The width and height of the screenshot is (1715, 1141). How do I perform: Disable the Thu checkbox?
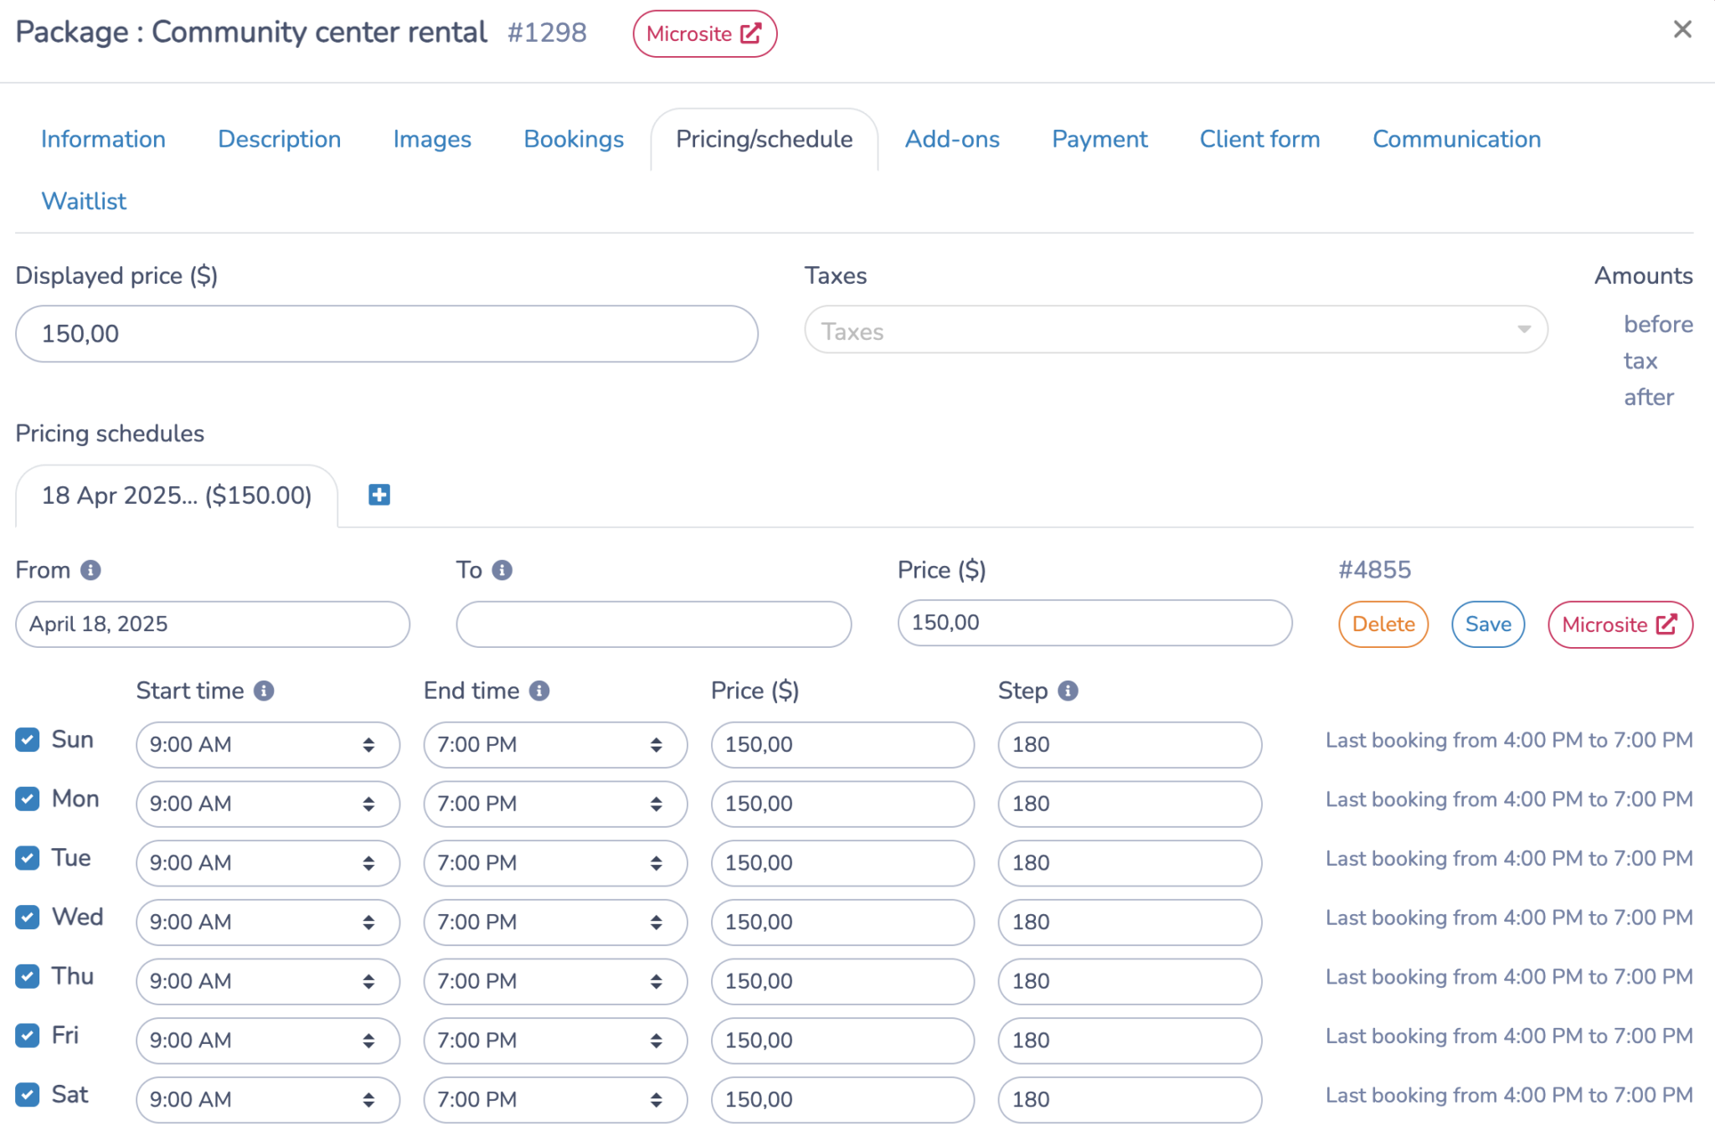[28, 976]
